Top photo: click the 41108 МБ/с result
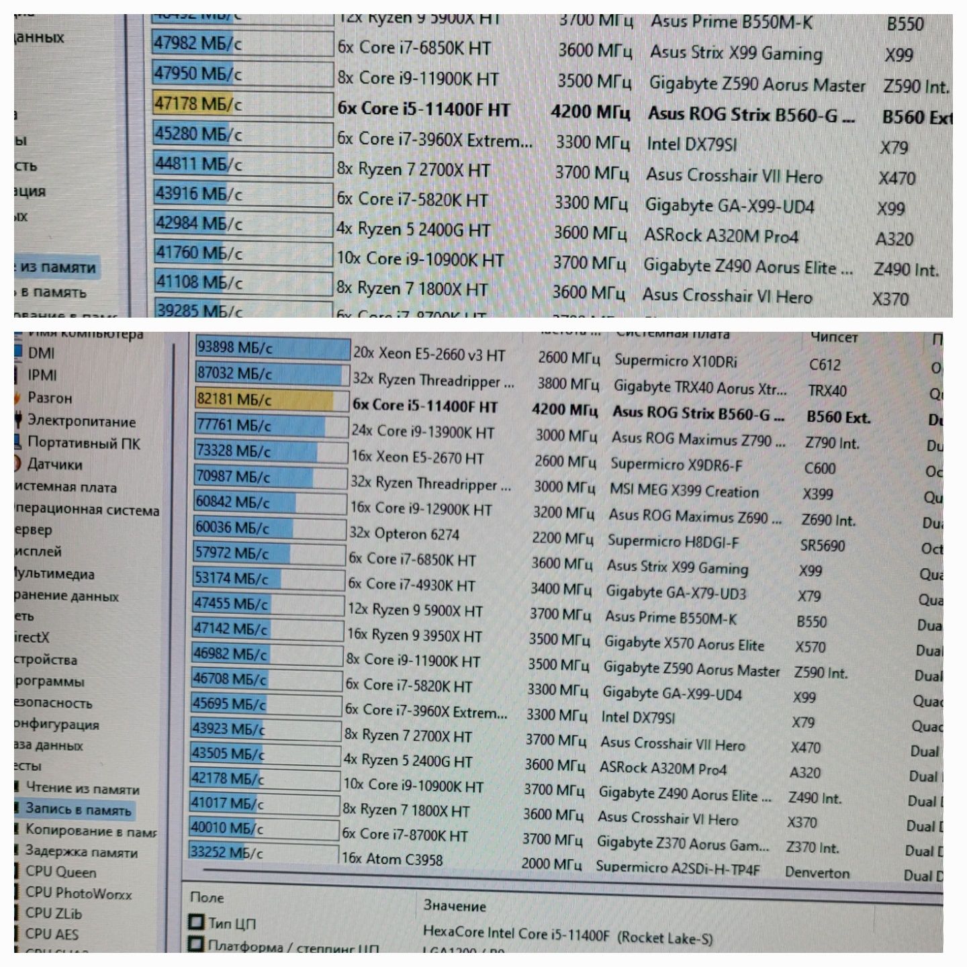This screenshot has height=967, width=967. (x=242, y=283)
